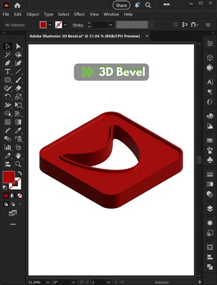Select the Line Segment tool
Image resolution: width=217 pixels, height=285 pixels.
pos(18,71)
